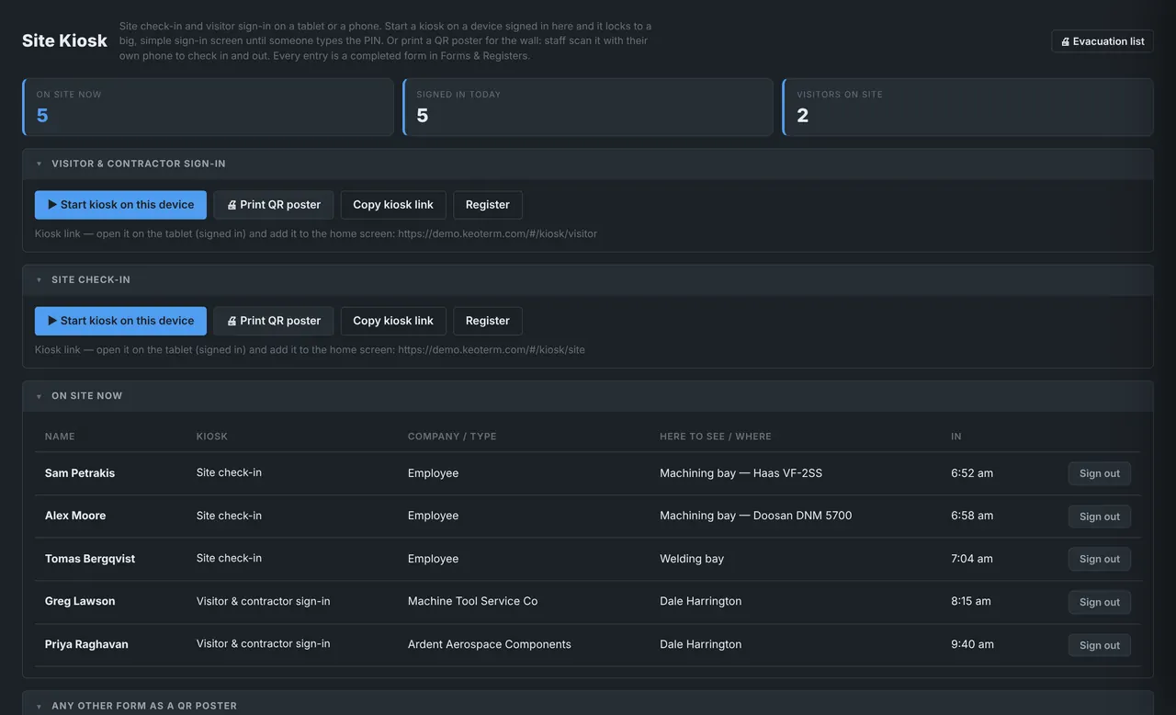This screenshot has height=715, width=1176.
Task: Click the Kiosk column header
Action: 212,437
